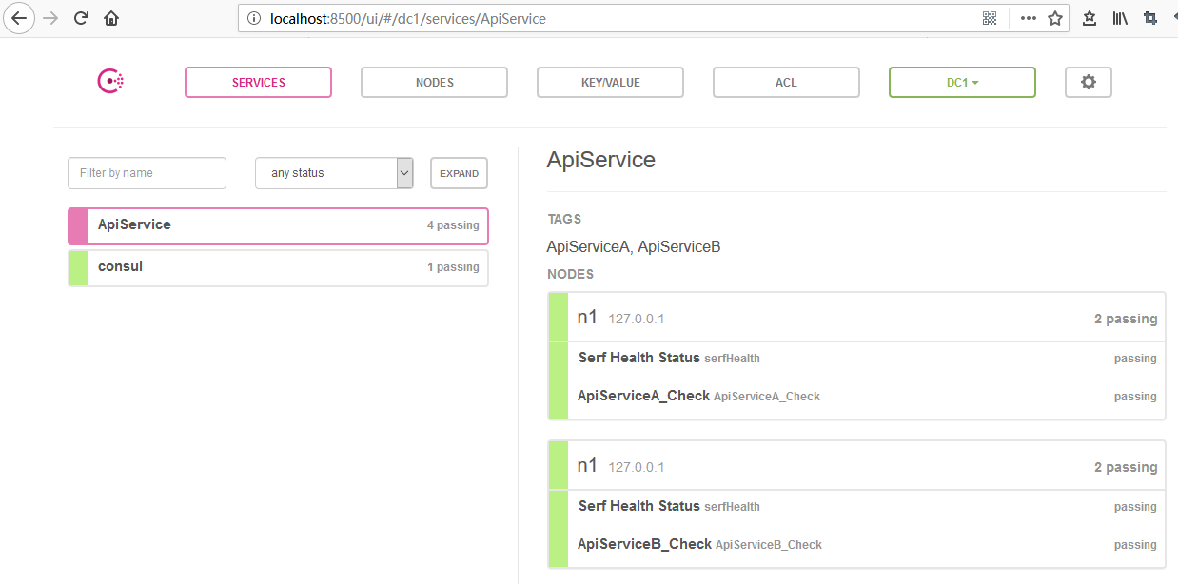Screen dimensions: 1178x584
Task: Bookmark this page with star icon
Action: [x=1054, y=18]
